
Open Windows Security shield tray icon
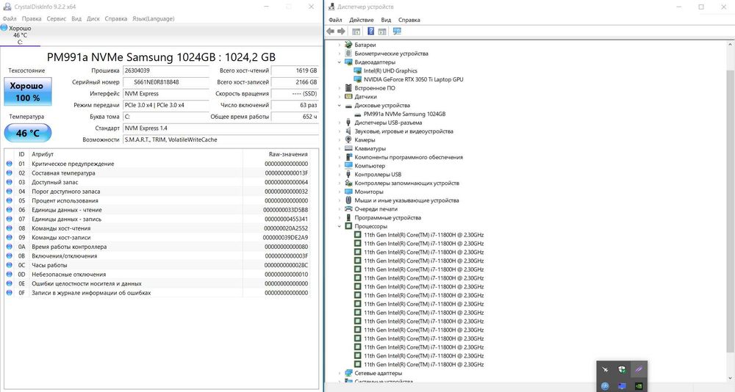click(x=622, y=369)
